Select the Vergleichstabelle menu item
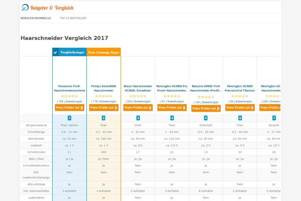Screen dimensions: 301x201 point(36,18)
